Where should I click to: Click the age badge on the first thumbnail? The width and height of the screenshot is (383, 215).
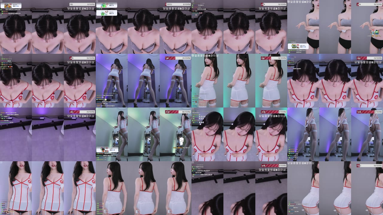[x=1, y=1]
